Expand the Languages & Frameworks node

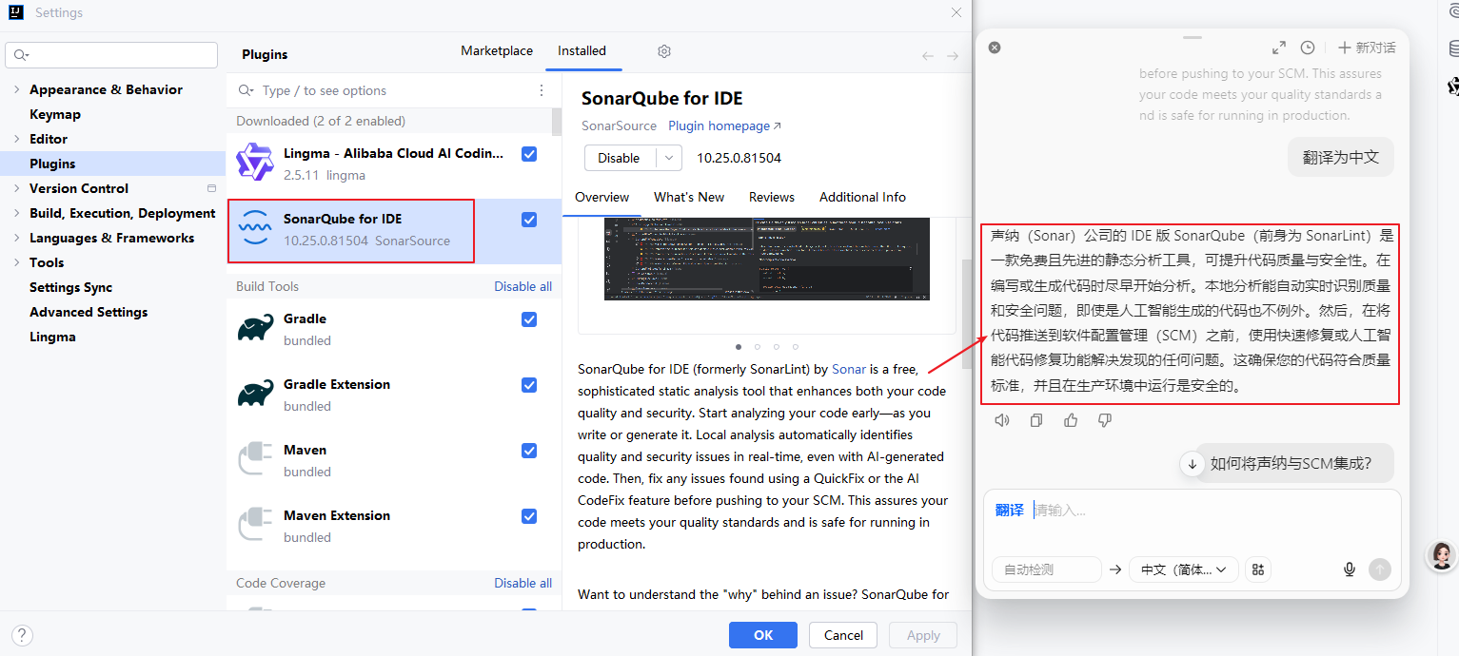click(16, 238)
